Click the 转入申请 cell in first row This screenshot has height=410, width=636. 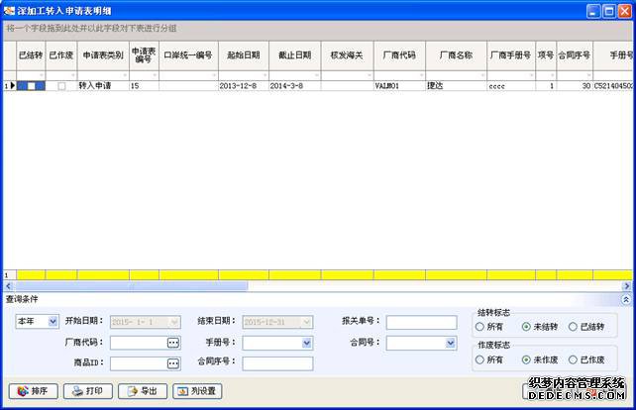pos(101,87)
